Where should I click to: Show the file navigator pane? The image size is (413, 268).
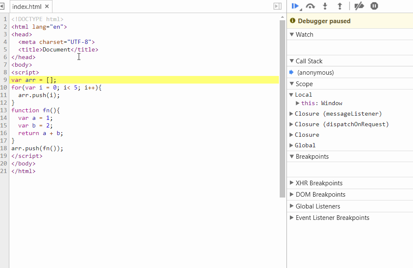[2, 6]
